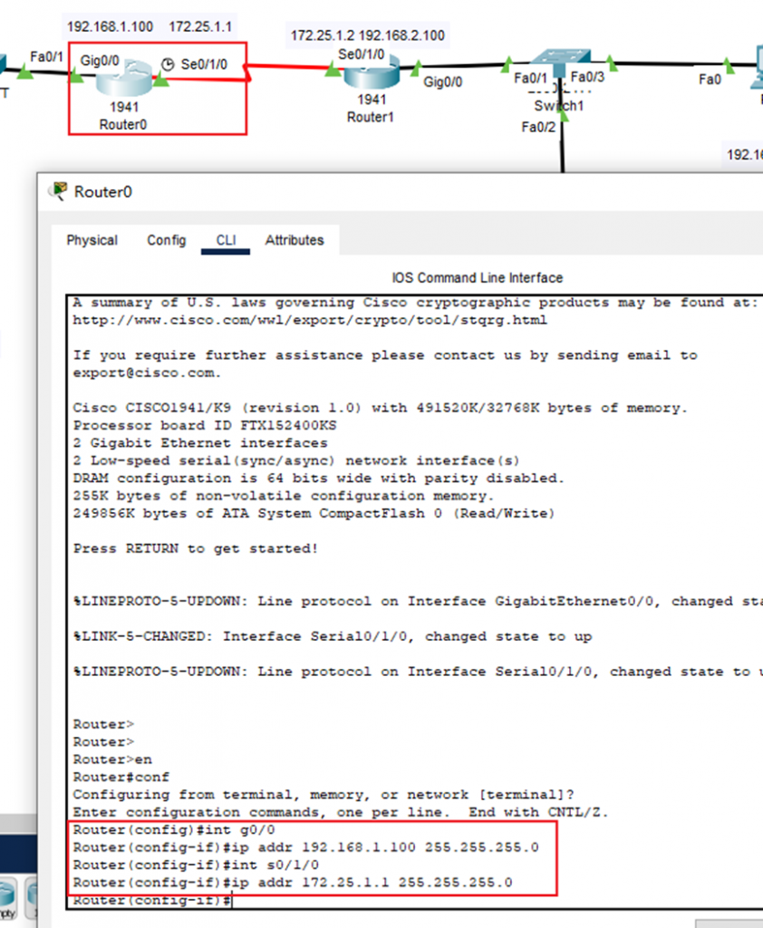This screenshot has width=763, height=928.
Task: Click the Router0 name label under the router
Action: [x=123, y=124]
